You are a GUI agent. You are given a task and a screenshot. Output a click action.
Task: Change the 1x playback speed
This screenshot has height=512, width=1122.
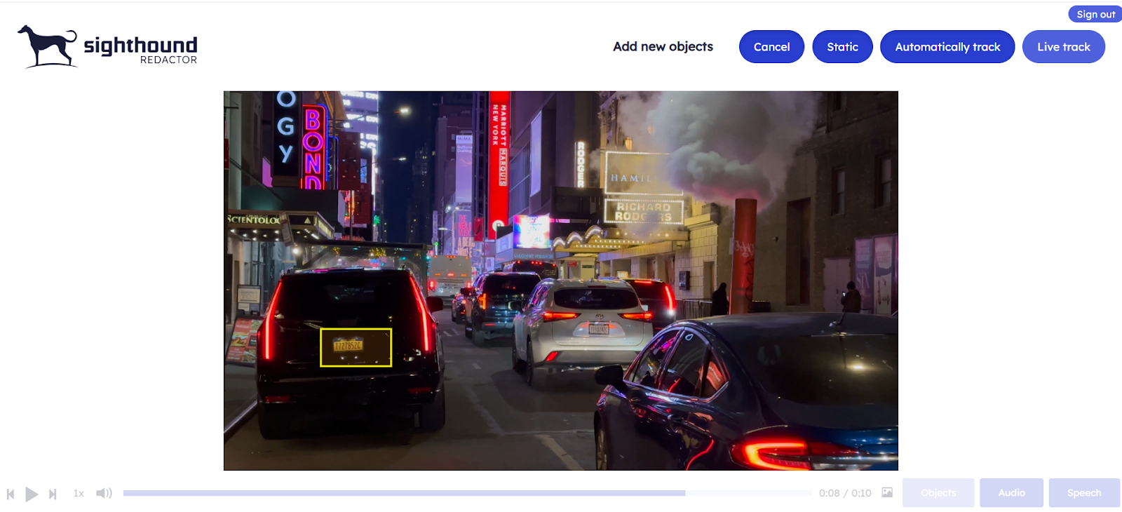point(79,494)
